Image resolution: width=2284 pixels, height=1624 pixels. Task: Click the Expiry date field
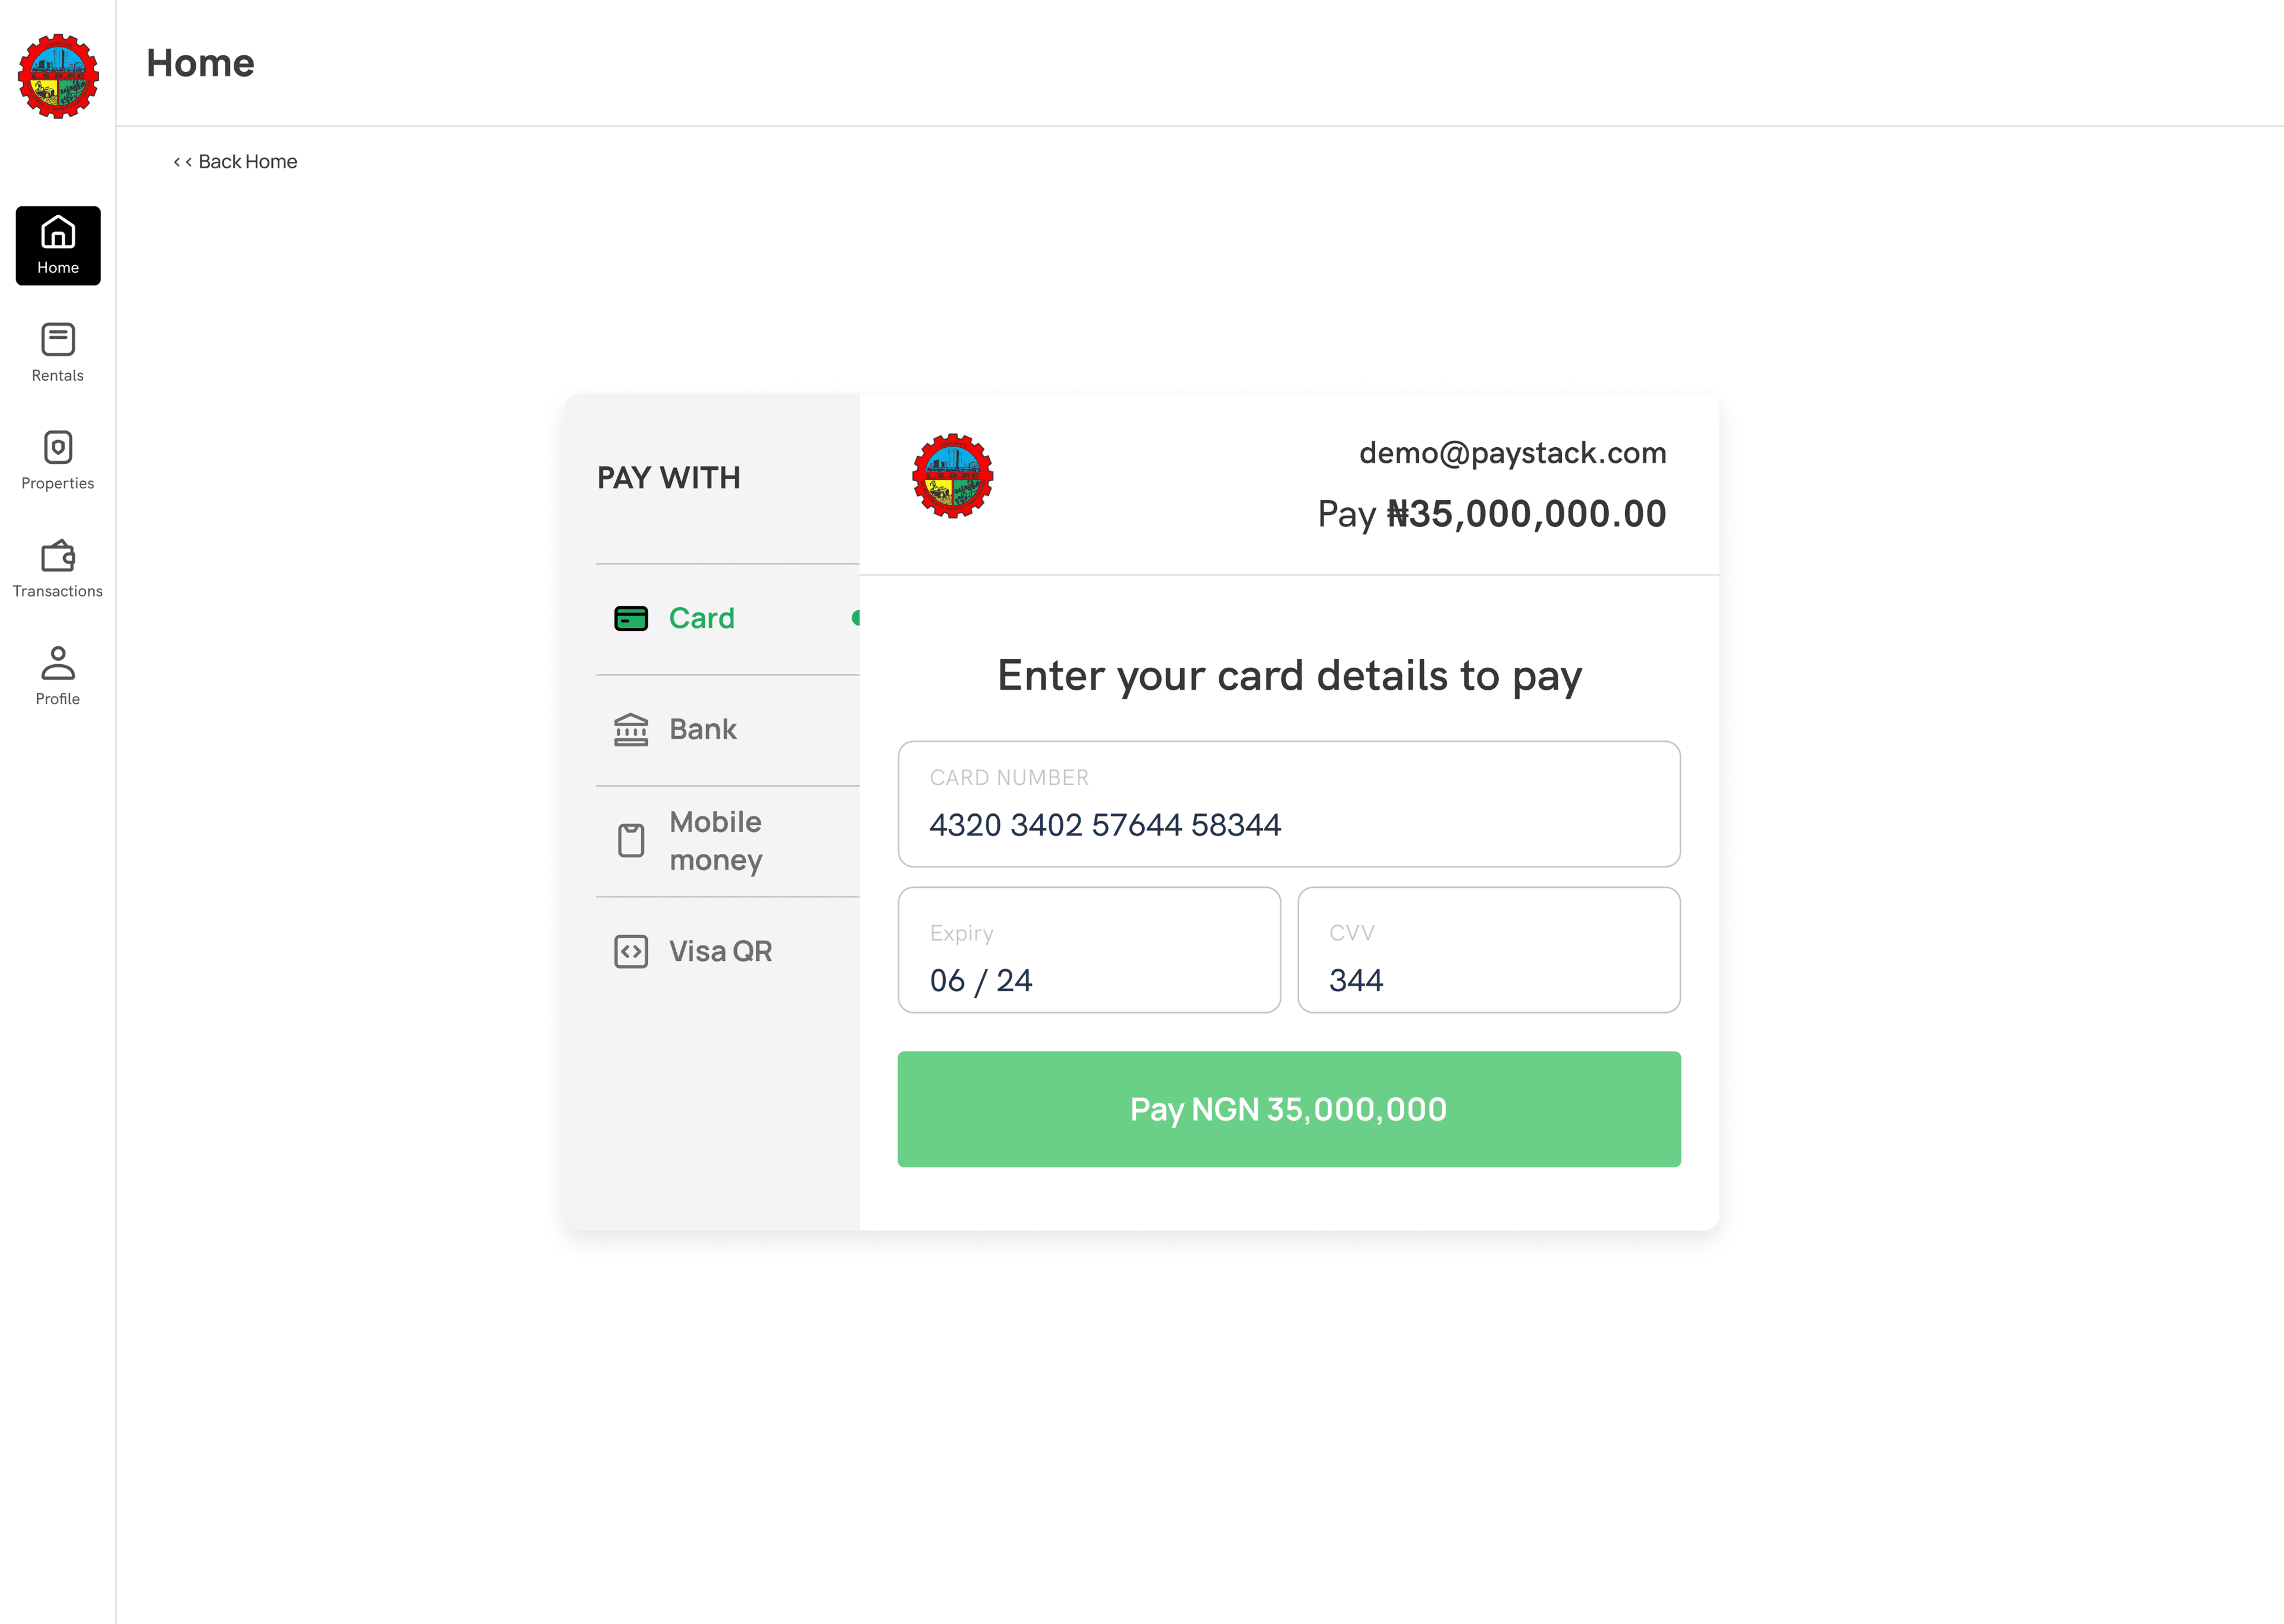(1089, 950)
